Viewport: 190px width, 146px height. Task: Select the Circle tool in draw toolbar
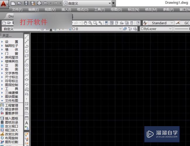tap(27, 65)
